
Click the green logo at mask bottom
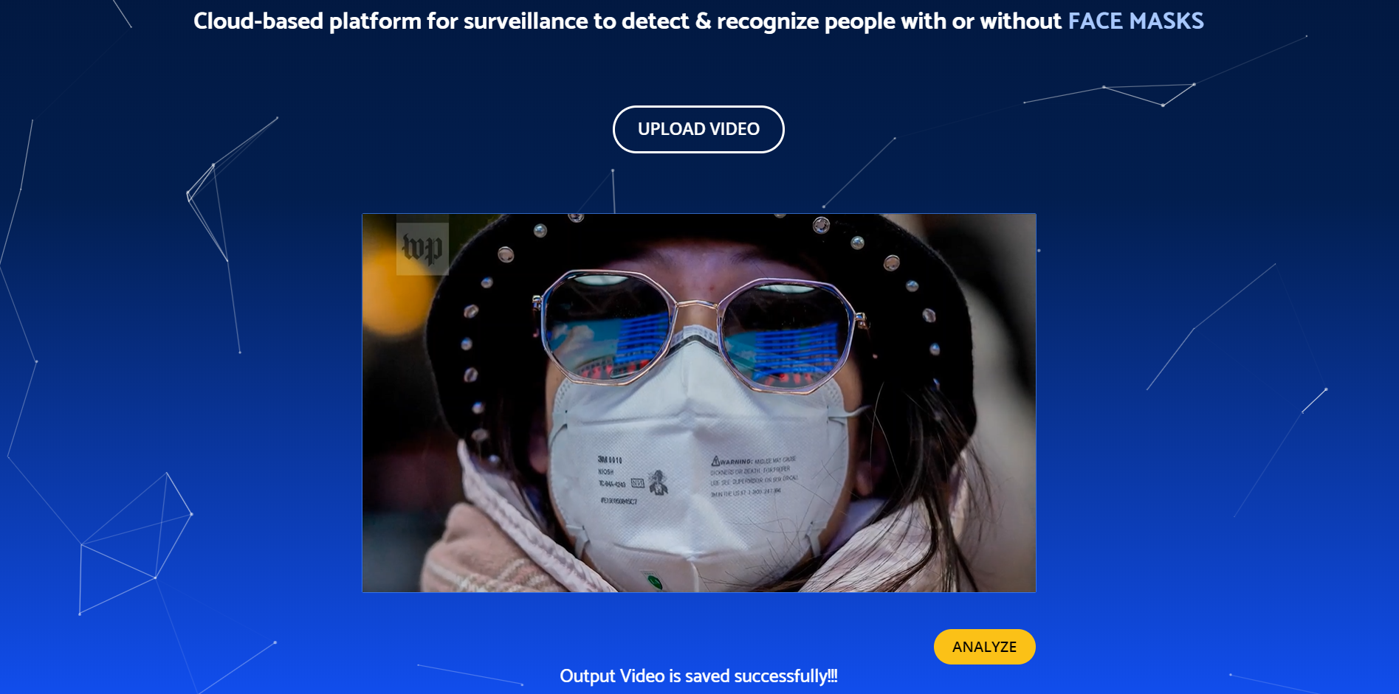tap(653, 582)
